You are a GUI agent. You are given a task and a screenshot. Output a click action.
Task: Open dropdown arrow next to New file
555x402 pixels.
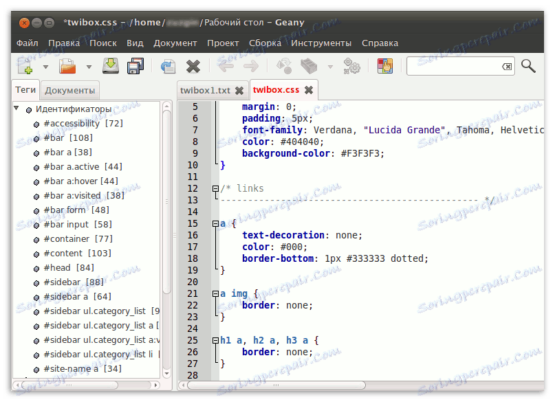[x=45, y=67]
